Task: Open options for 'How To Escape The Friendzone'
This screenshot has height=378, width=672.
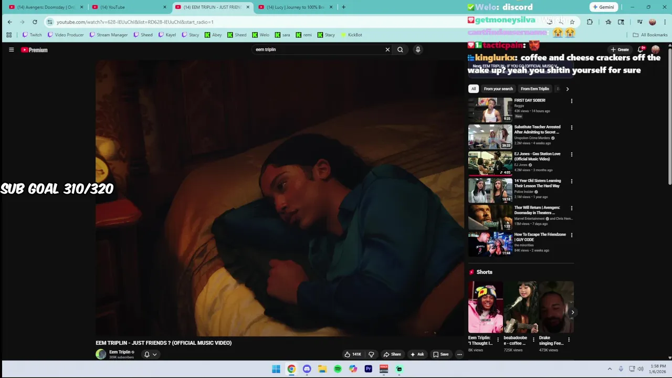Action: [x=572, y=235]
